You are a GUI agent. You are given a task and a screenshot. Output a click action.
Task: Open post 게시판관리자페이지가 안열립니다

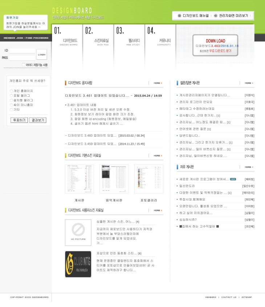(205, 95)
